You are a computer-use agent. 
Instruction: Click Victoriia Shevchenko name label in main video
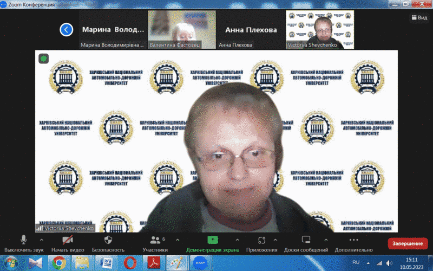click(65, 228)
